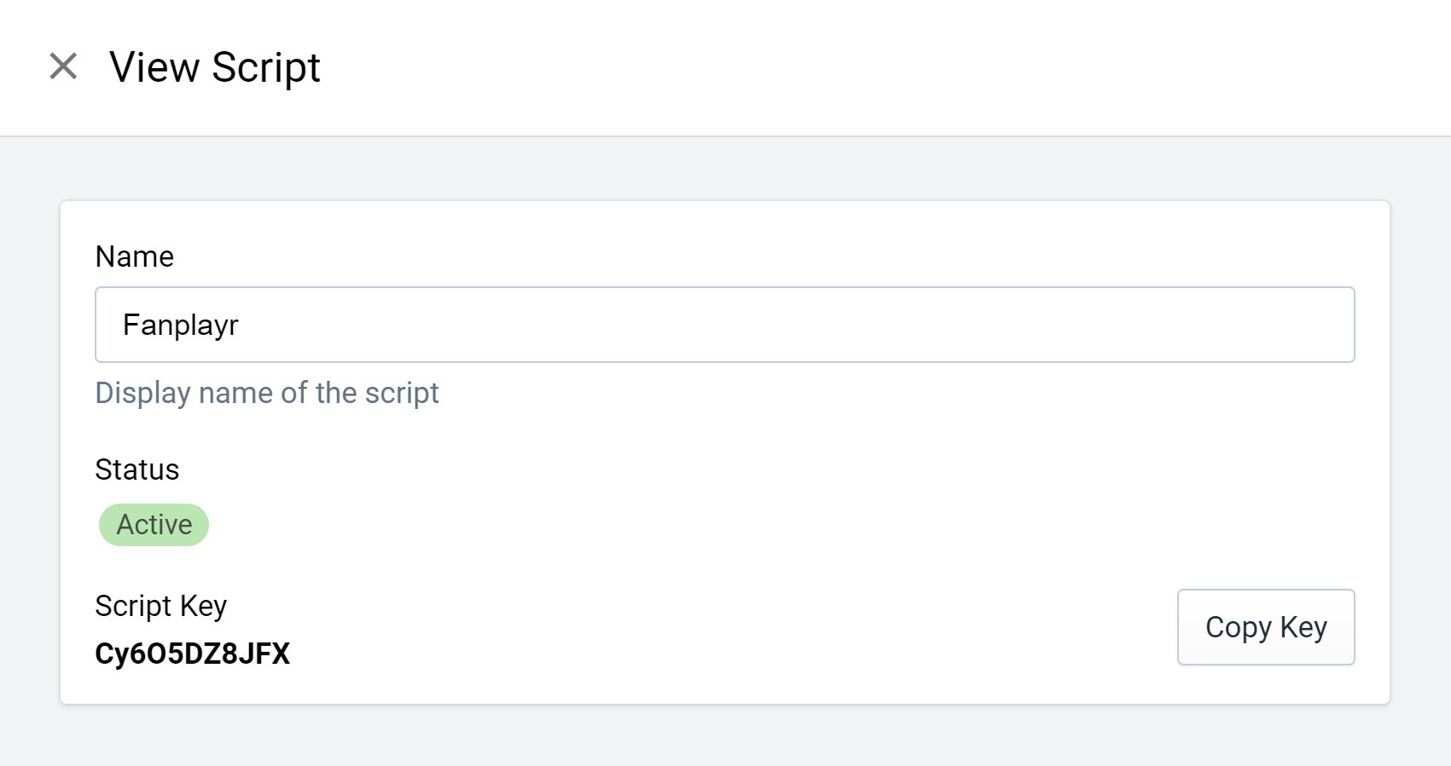Place cursor on the Fanplayr text
This screenshot has width=1451, height=766.
181,325
